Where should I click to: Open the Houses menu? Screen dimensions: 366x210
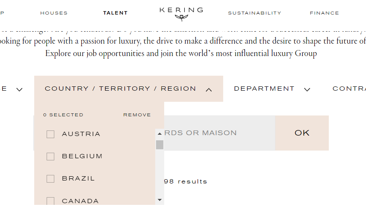tap(54, 13)
